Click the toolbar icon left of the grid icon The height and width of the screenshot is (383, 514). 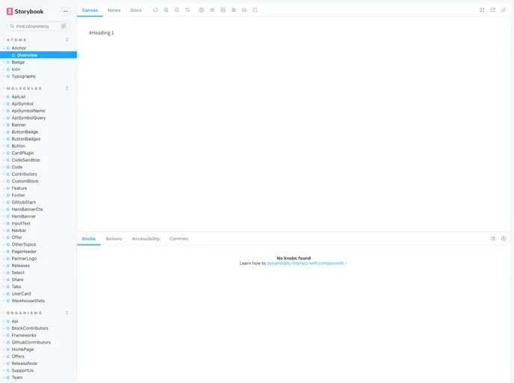tap(223, 10)
